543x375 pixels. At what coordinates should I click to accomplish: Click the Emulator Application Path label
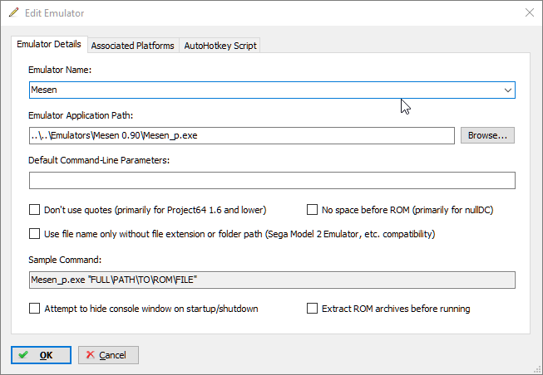click(81, 115)
